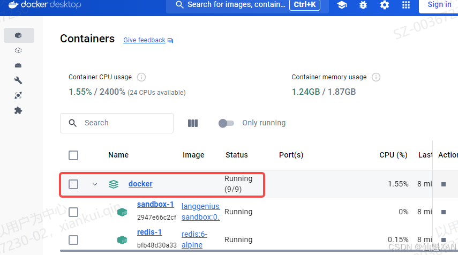This screenshot has height=255, width=458.
Task: Collapse the docker stack chevron
Action: coord(95,184)
